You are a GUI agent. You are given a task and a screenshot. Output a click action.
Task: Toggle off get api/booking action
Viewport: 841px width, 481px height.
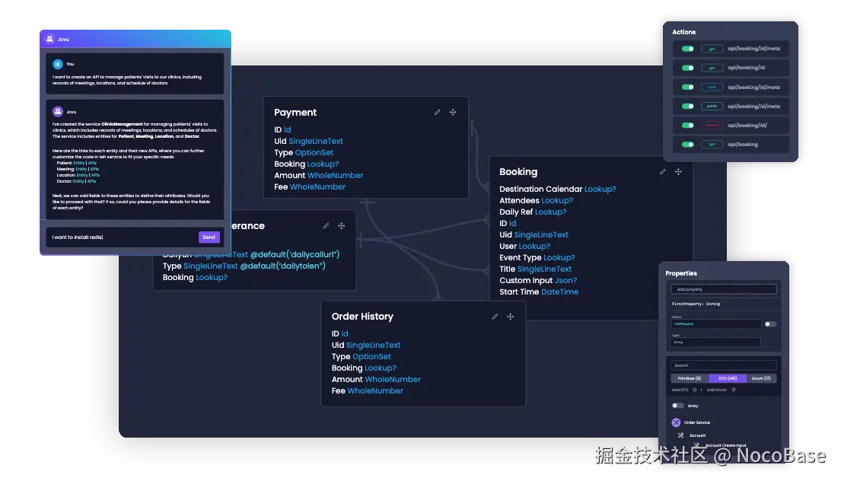(687, 145)
